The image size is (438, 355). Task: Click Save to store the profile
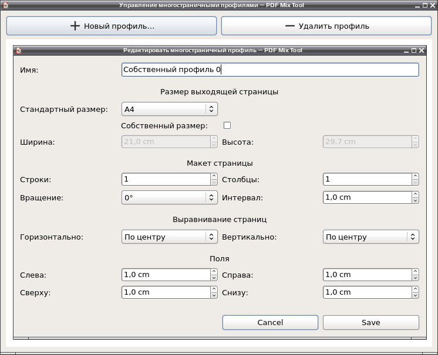[x=370, y=322]
